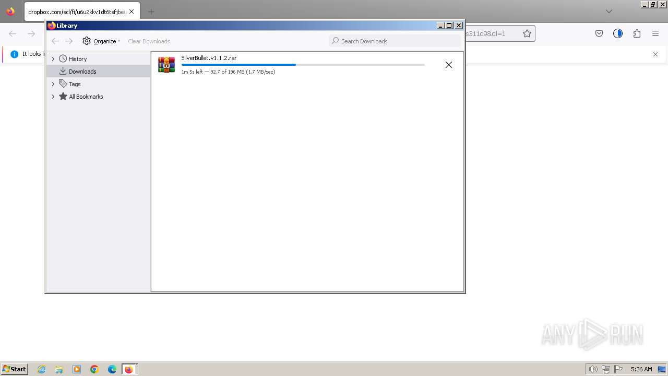
Task: Close the dropbox.com tab
Action: pos(132,11)
